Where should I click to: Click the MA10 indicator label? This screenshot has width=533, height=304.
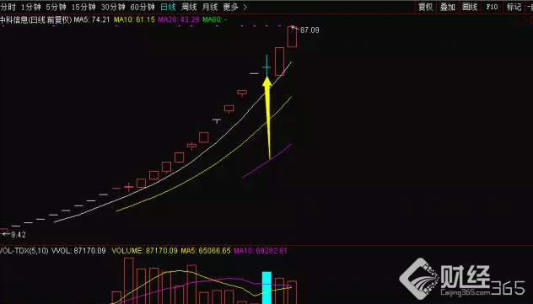(x=134, y=19)
